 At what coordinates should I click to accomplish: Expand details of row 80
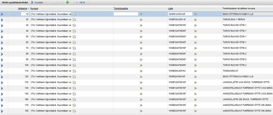pyautogui.click(x=2, y=54)
